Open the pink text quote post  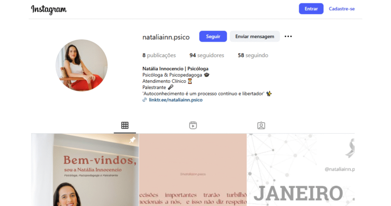point(193,170)
